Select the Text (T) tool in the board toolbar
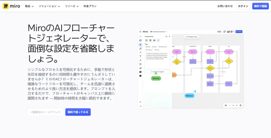Screen dimensions: 271x138 point(140,56)
